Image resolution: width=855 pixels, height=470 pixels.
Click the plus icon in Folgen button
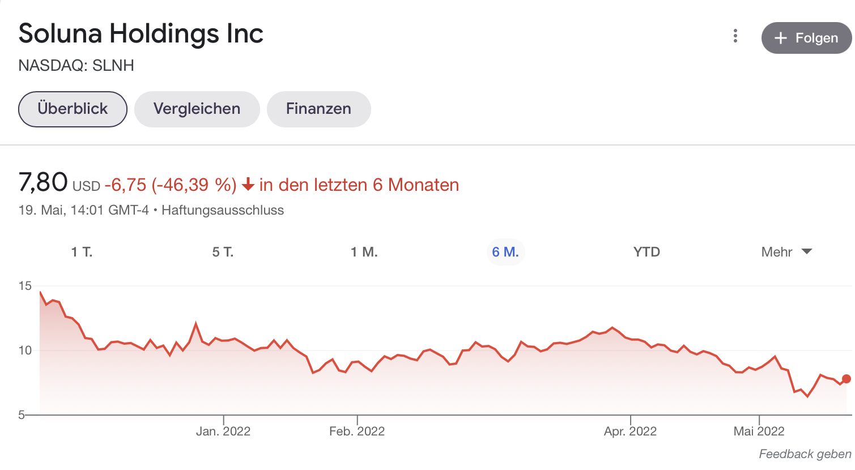coord(781,38)
